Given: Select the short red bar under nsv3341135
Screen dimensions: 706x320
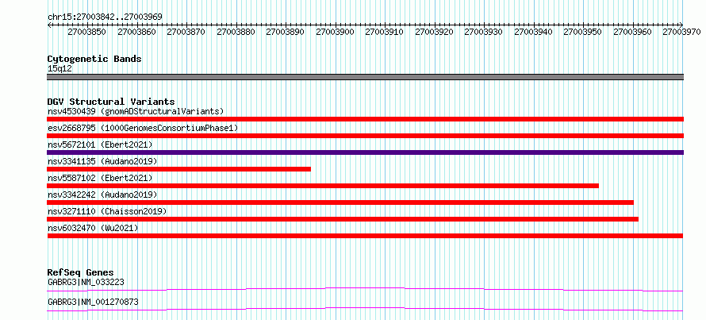Looking at the screenshot, I should pyautogui.click(x=178, y=169).
